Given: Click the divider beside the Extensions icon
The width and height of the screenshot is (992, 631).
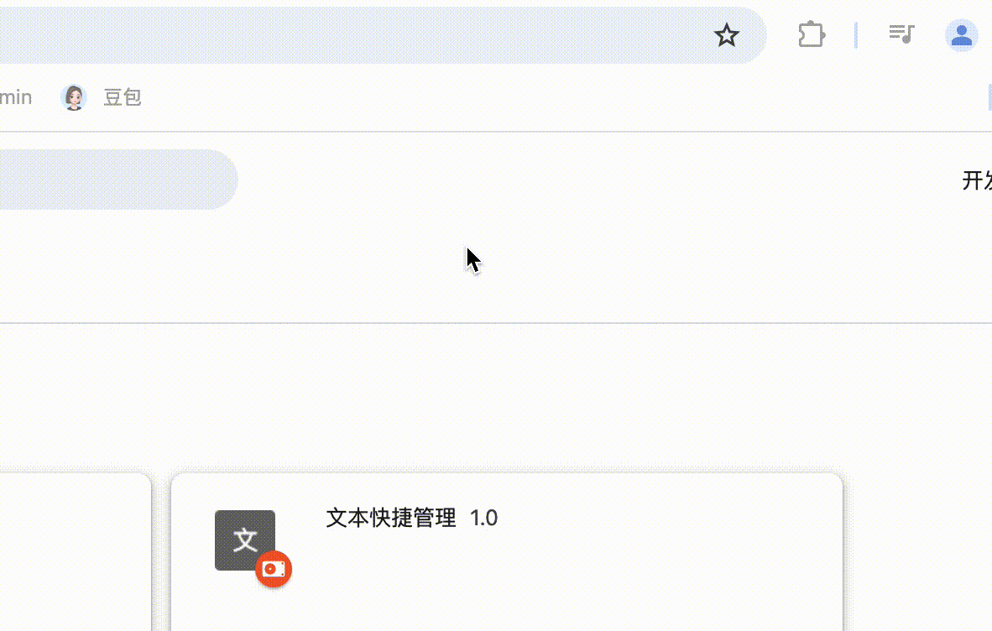Looking at the screenshot, I should pyautogui.click(x=855, y=34).
